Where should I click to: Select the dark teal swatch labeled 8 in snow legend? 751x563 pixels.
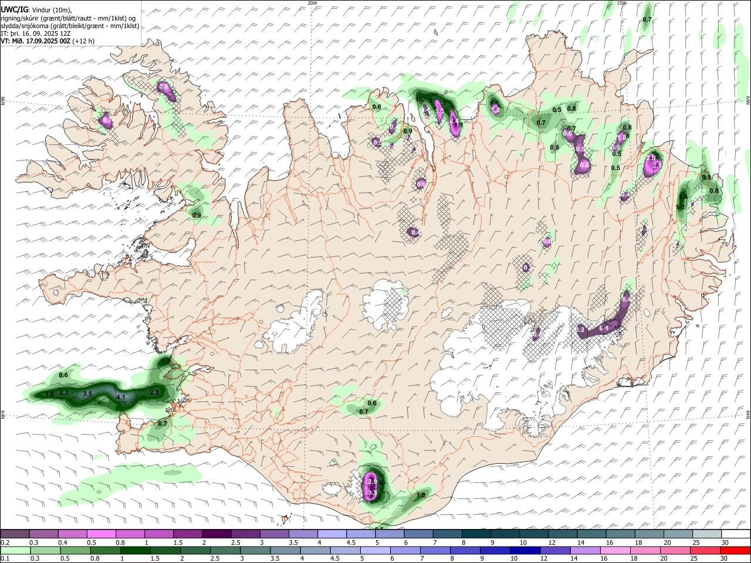[476, 534]
